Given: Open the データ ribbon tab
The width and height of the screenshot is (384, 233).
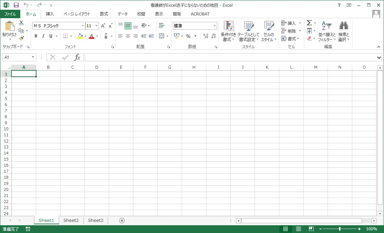Looking at the screenshot, I should tap(123, 14).
